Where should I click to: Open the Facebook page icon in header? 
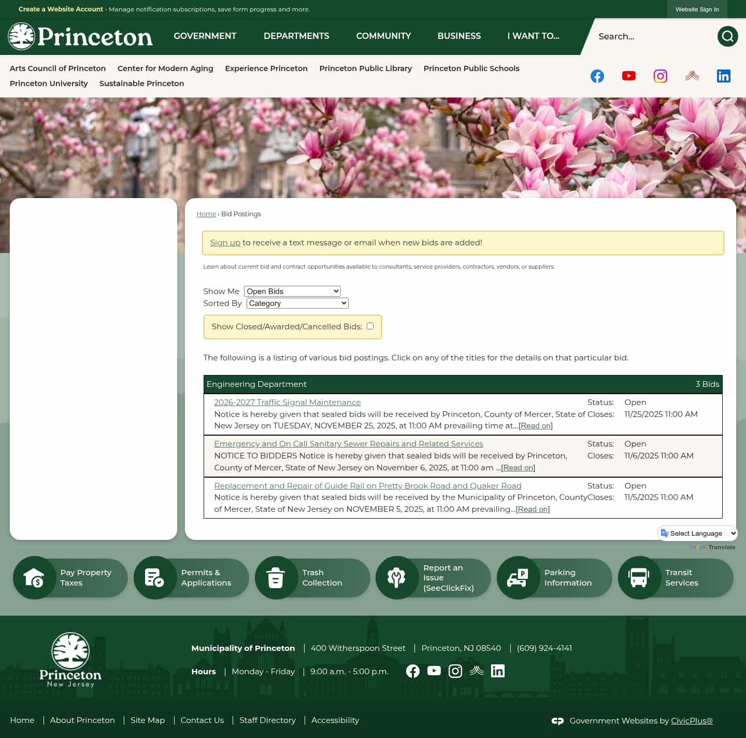pos(597,76)
